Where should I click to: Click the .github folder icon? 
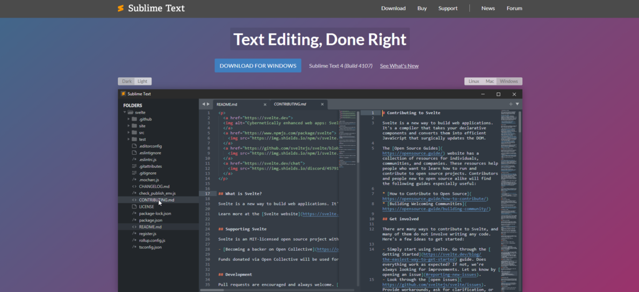point(134,119)
